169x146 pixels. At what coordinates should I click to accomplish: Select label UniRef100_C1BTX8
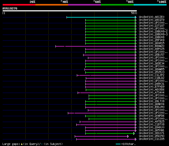point(152,125)
